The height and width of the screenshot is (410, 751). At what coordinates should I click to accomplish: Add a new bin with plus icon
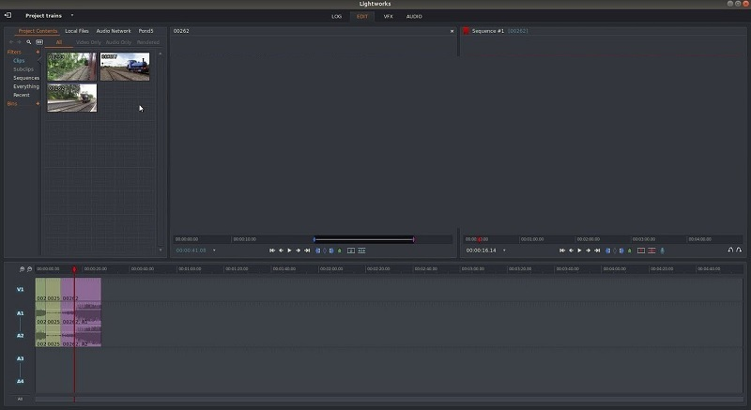[38, 103]
